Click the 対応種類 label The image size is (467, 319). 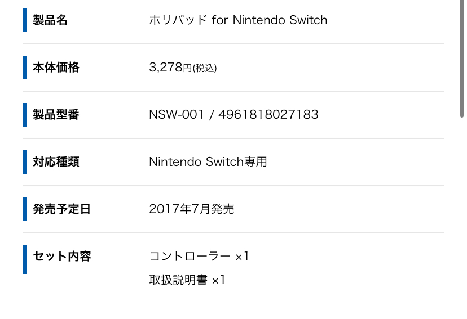(56, 162)
